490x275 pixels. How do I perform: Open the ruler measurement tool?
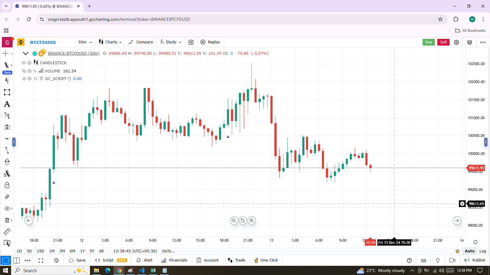pyautogui.click(x=7, y=232)
